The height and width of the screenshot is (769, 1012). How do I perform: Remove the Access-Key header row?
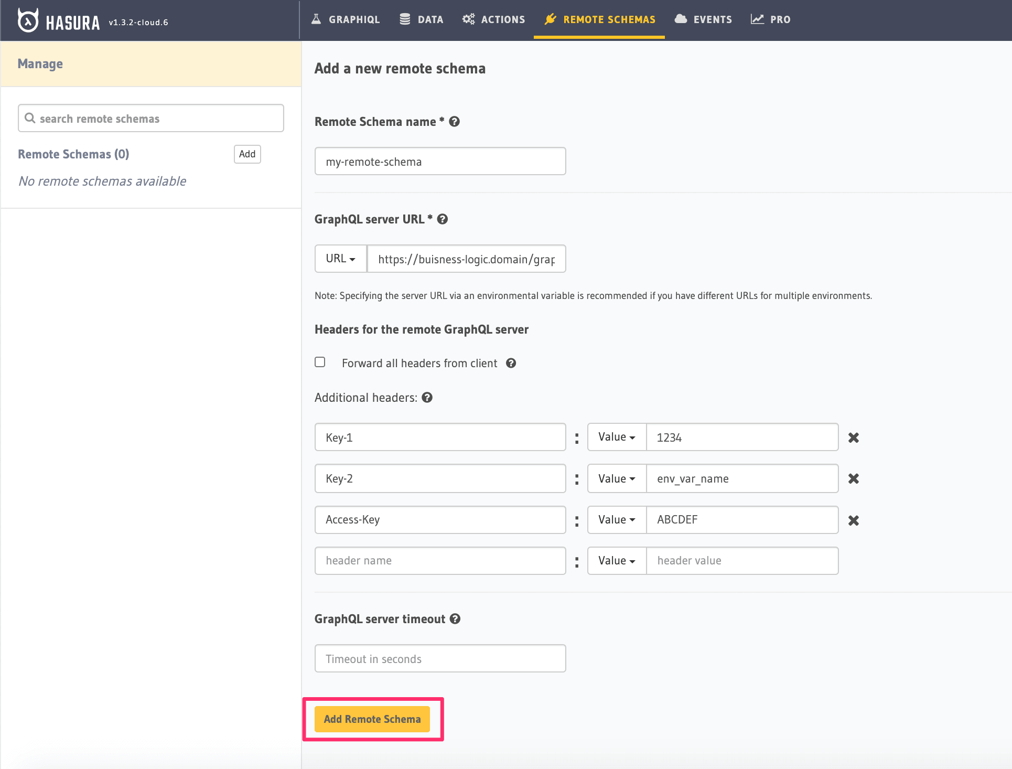pyautogui.click(x=853, y=520)
